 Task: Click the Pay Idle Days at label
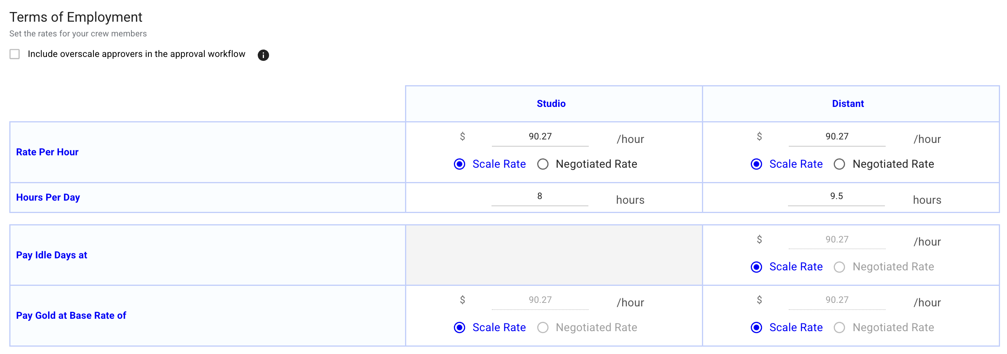coord(52,255)
